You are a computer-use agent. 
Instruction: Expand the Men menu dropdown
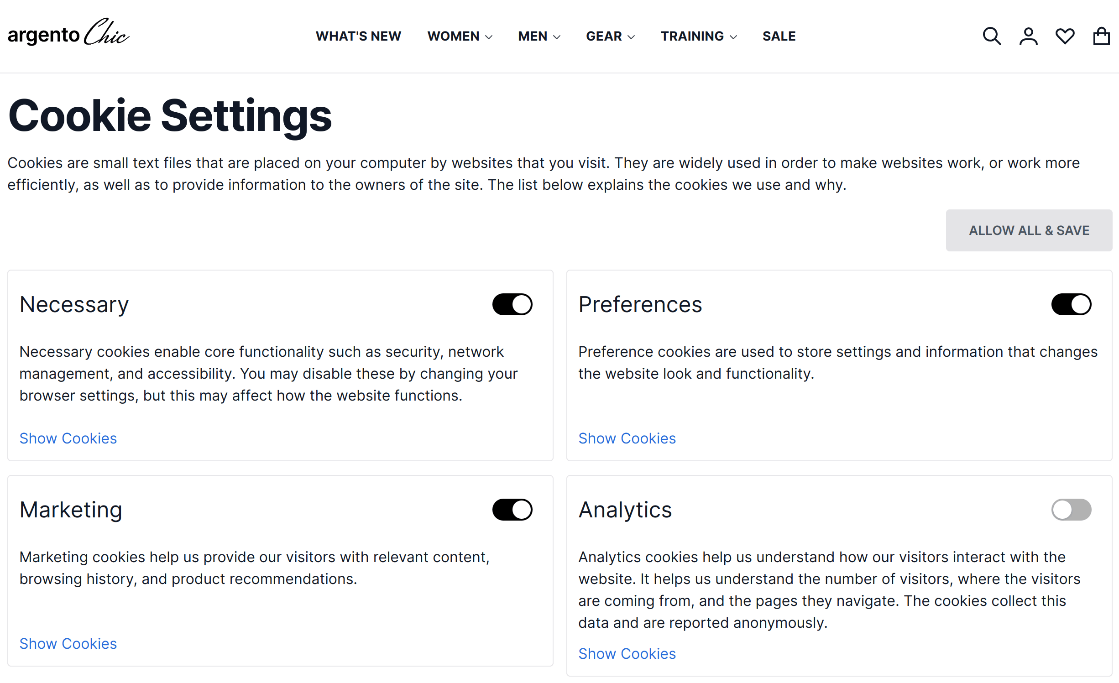(x=539, y=36)
